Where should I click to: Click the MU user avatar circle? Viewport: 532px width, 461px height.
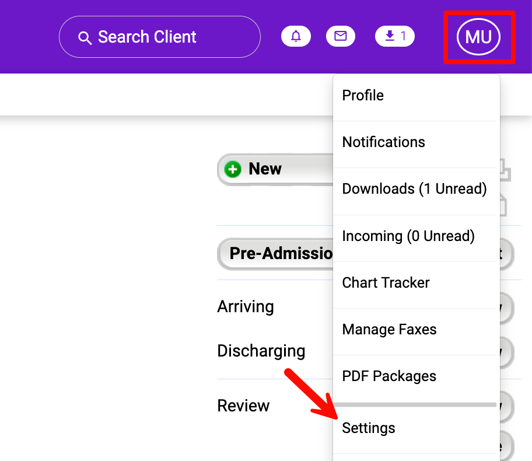478,36
